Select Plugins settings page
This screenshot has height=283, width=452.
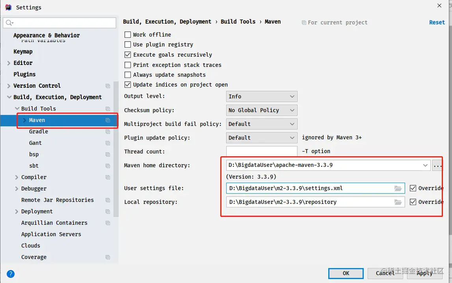click(x=24, y=74)
